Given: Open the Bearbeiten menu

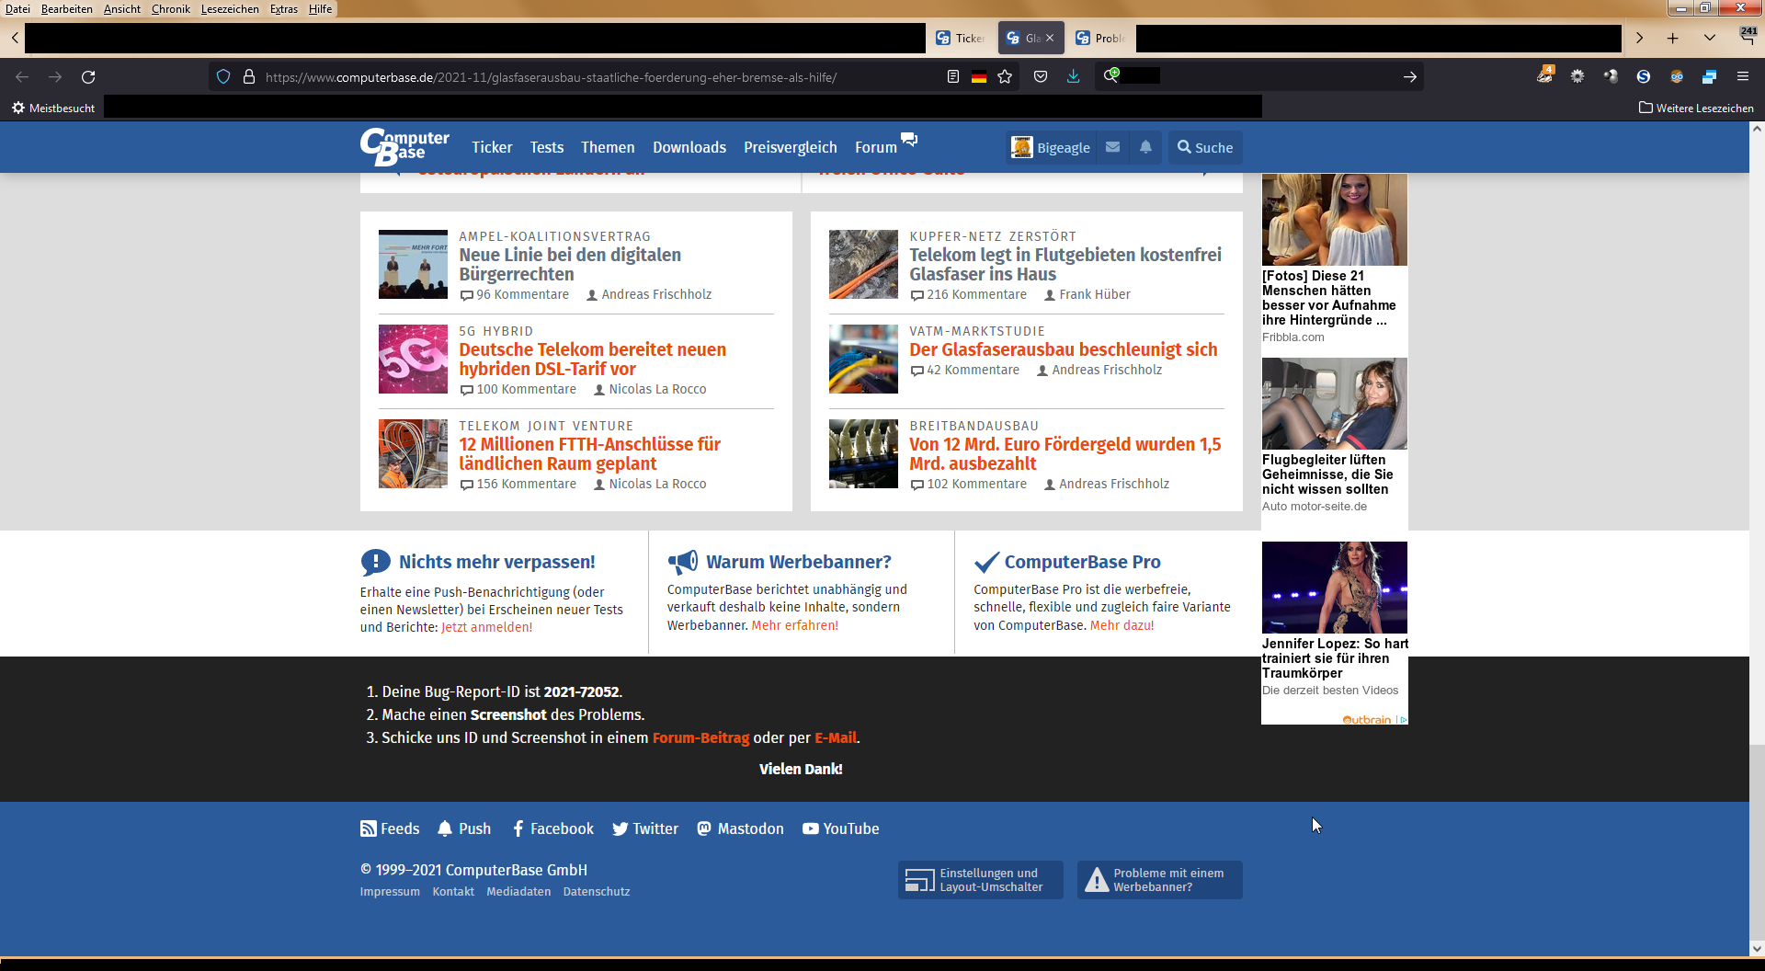Looking at the screenshot, I should pyautogui.click(x=67, y=9).
